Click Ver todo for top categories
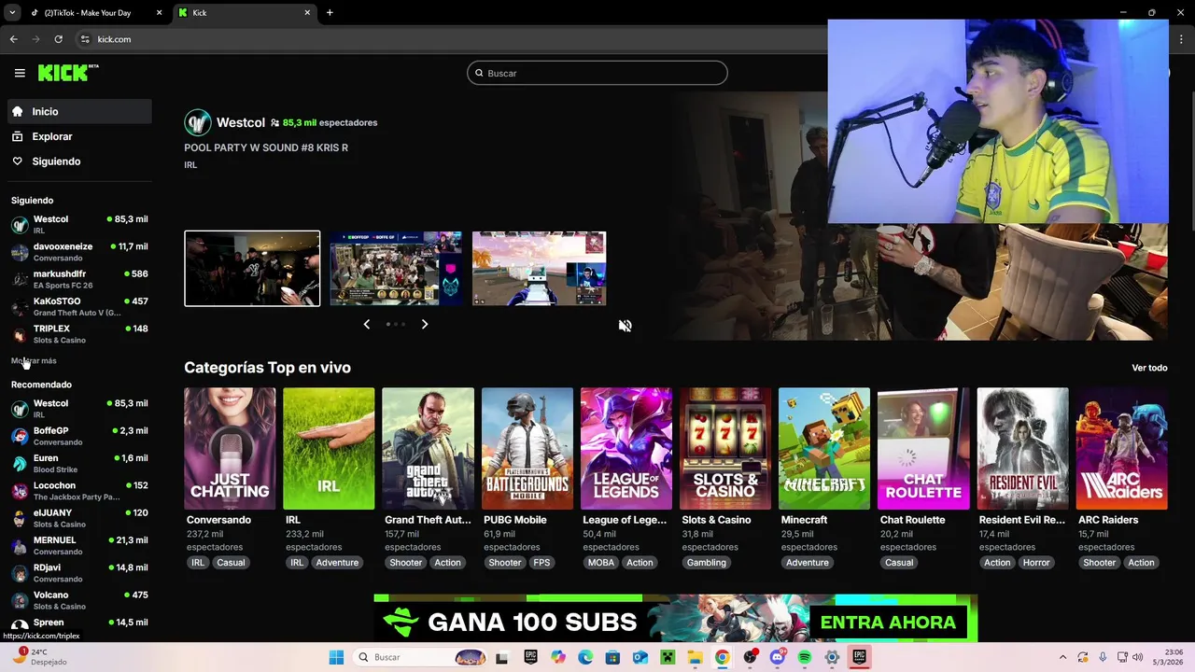The height and width of the screenshot is (672, 1195). coord(1149,368)
